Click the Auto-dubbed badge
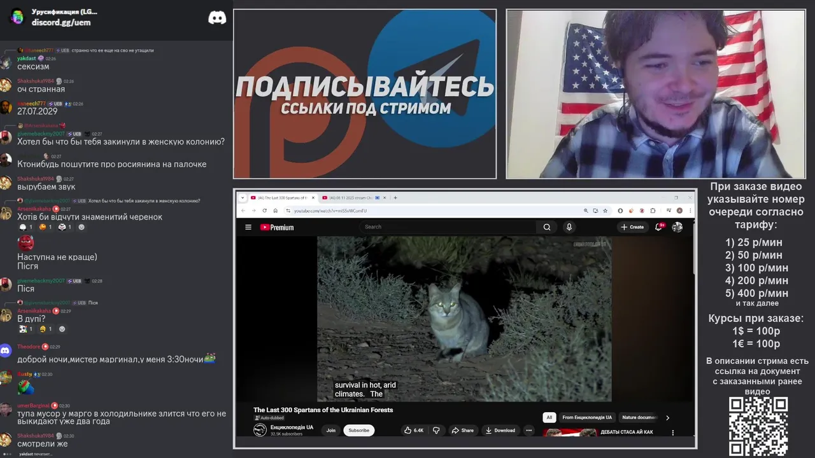 click(x=270, y=418)
